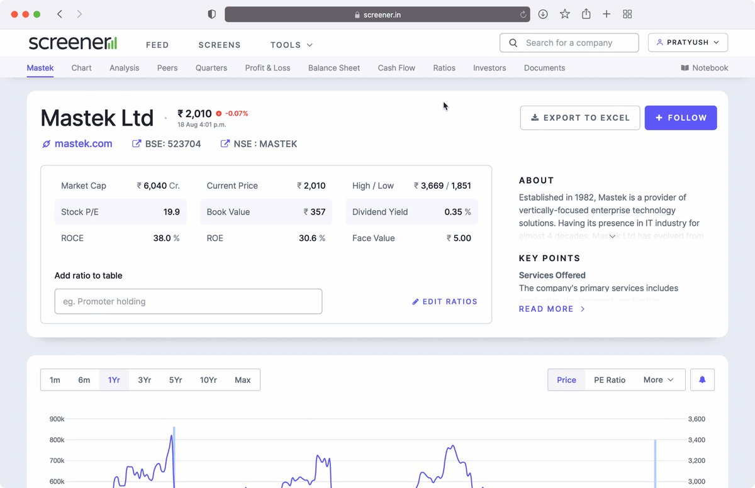Screen dimensions: 755x488
Task: Select the 3Yr chart range
Action: [x=144, y=380]
